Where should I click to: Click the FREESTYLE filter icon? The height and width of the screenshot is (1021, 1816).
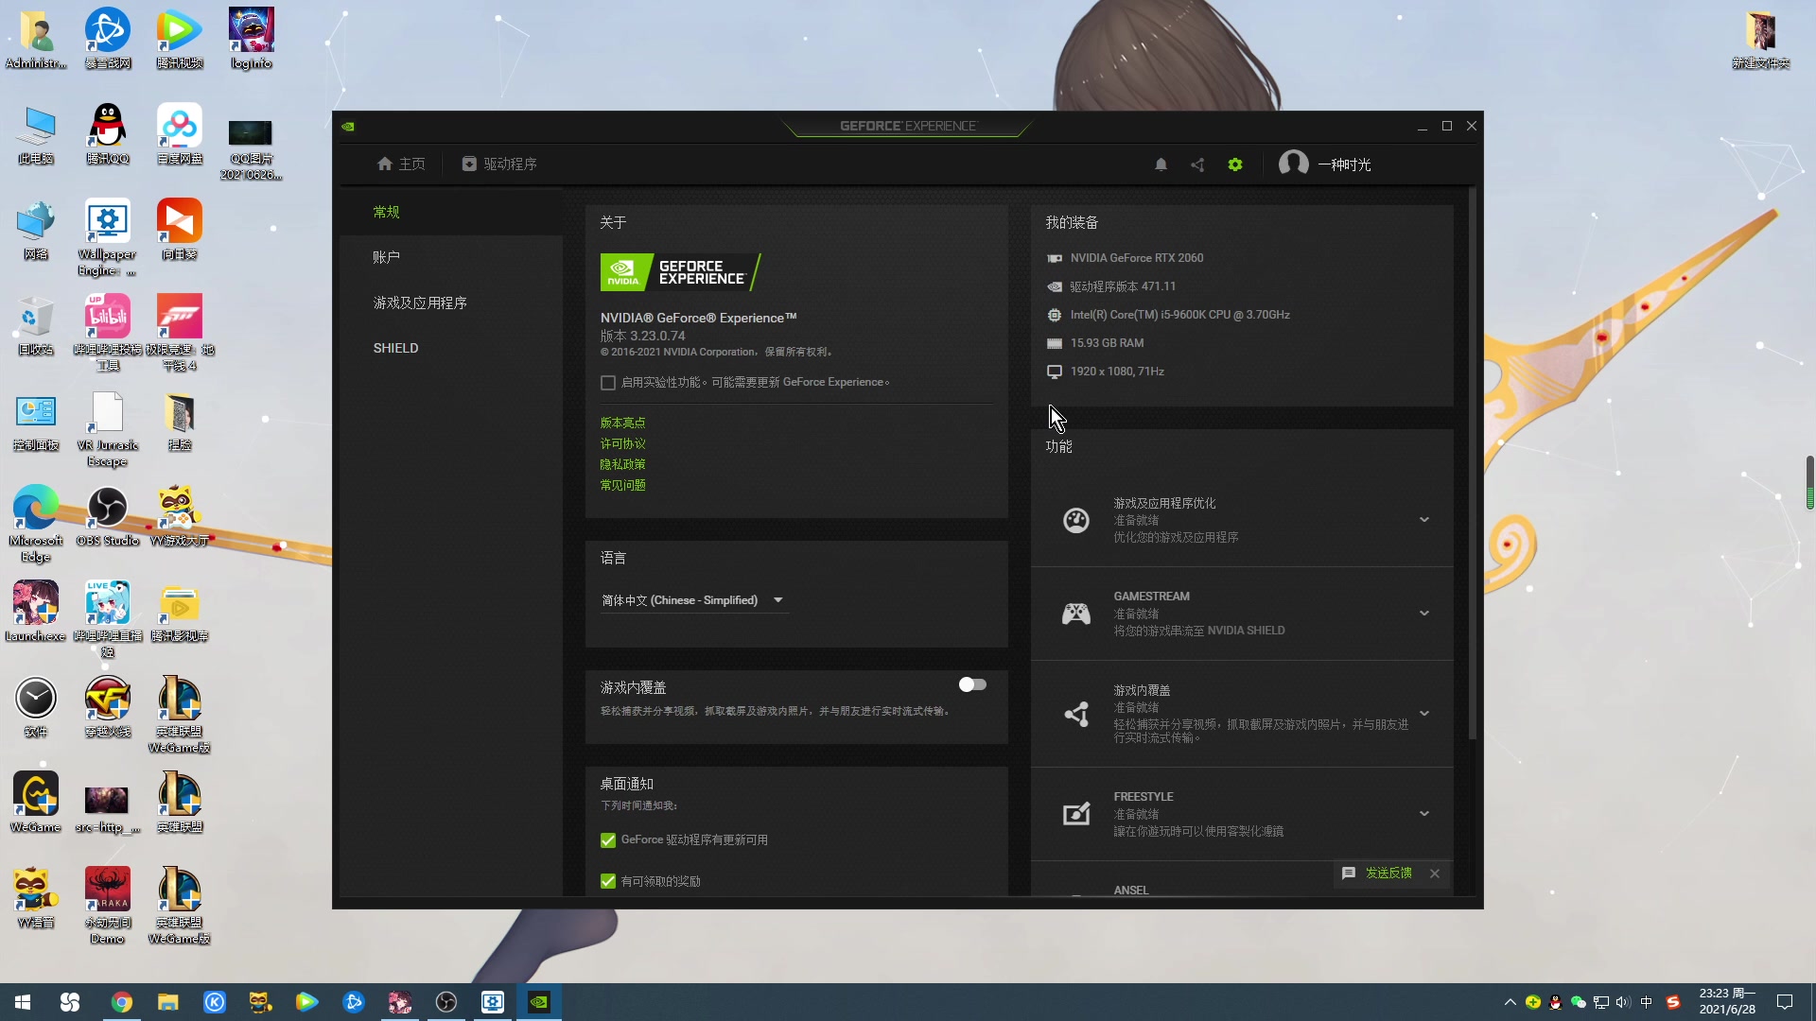pos(1076,814)
